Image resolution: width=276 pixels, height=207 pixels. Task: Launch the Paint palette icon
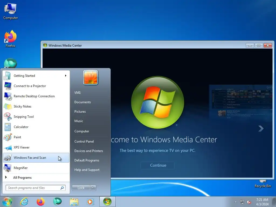(8, 137)
